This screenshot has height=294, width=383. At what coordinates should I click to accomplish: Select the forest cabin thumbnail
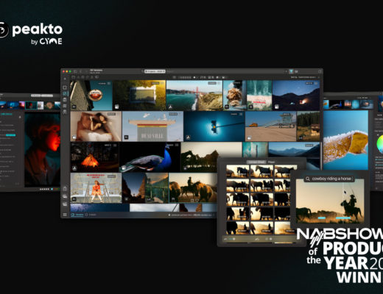tap(308, 126)
